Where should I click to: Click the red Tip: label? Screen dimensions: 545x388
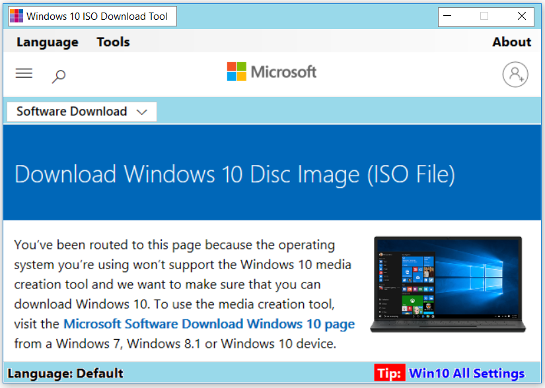coord(389,373)
